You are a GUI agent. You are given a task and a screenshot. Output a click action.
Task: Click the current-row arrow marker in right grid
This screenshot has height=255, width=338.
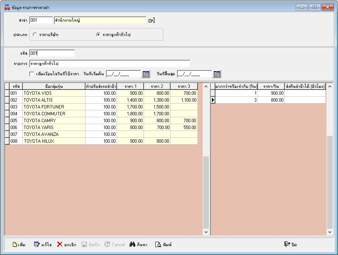[213, 100]
